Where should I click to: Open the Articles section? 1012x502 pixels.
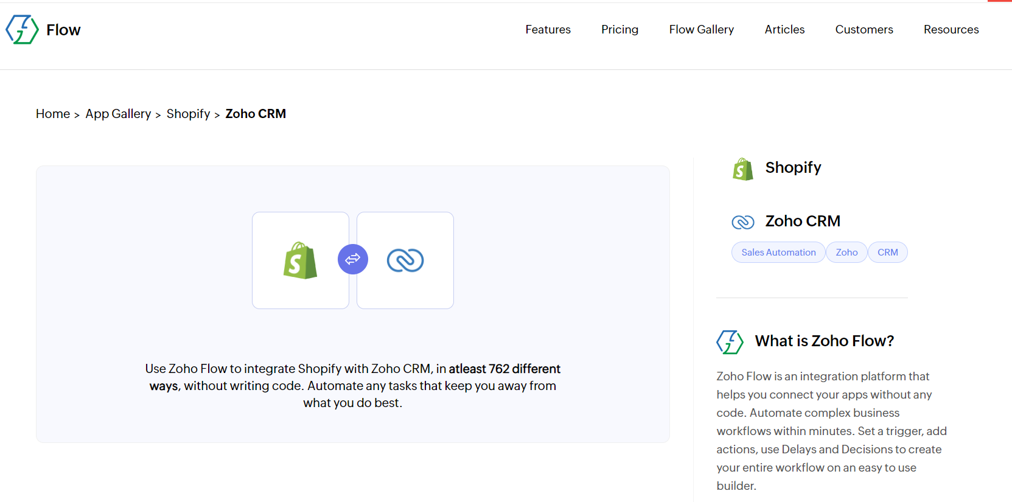[784, 29]
